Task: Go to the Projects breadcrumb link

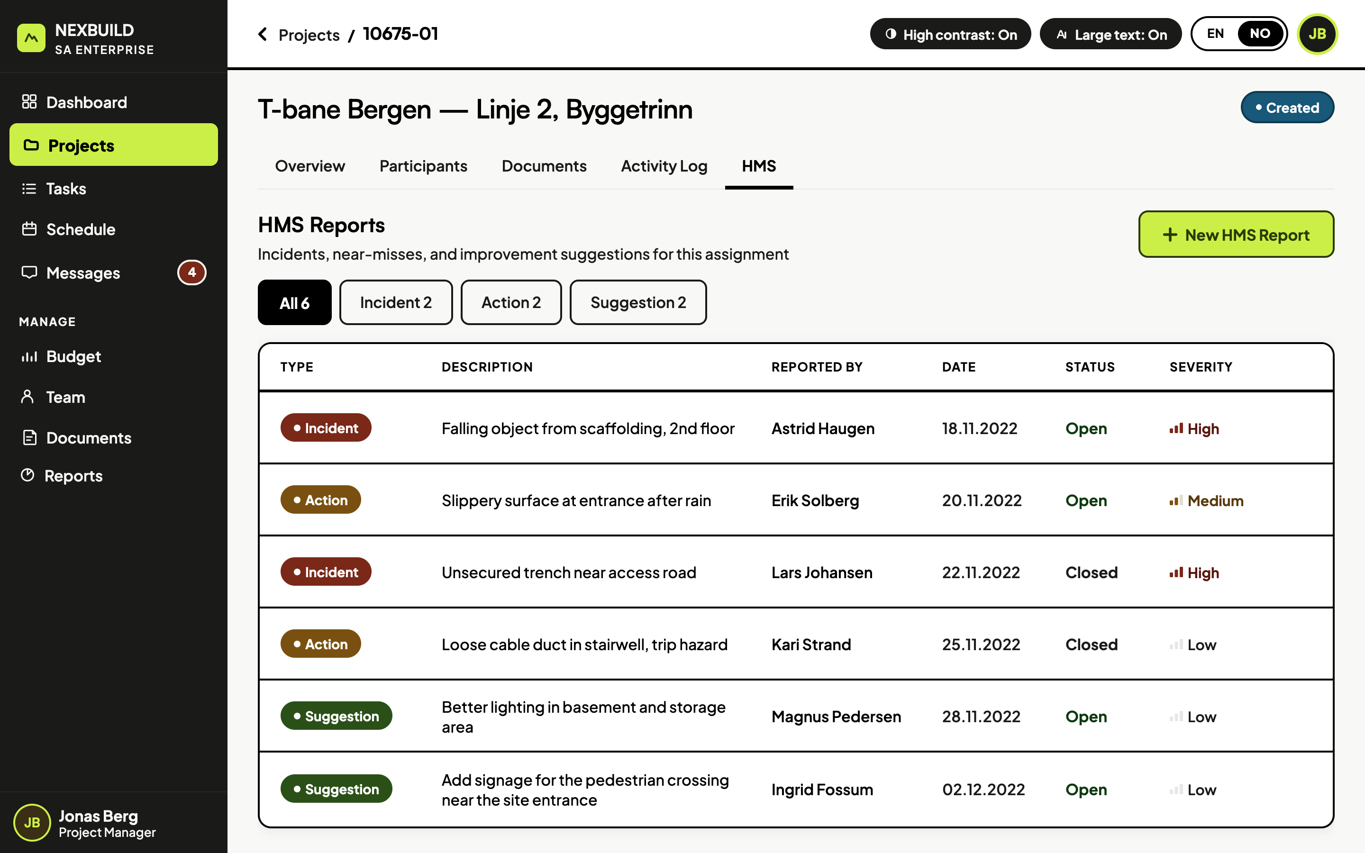Action: click(x=309, y=35)
